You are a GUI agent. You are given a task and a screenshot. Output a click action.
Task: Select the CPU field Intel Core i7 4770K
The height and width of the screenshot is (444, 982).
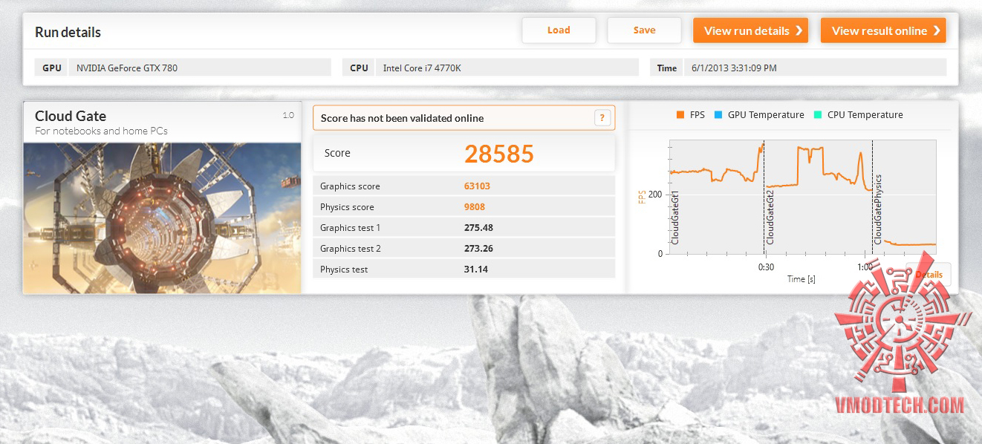click(x=507, y=68)
